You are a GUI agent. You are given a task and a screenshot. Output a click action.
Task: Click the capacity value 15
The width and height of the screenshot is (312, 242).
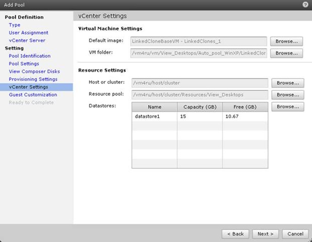pyautogui.click(x=183, y=116)
